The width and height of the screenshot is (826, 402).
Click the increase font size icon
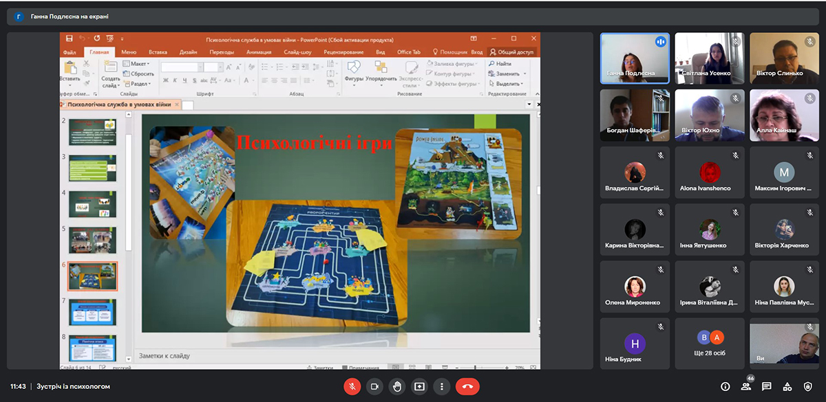tap(229, 67)
